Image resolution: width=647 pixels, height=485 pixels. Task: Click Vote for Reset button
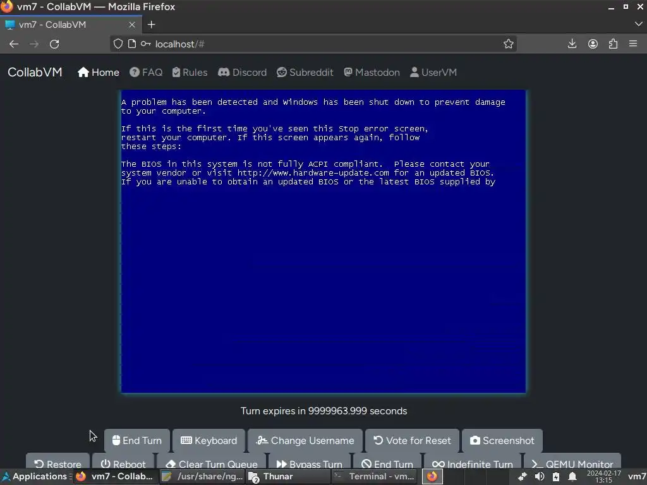412,440
